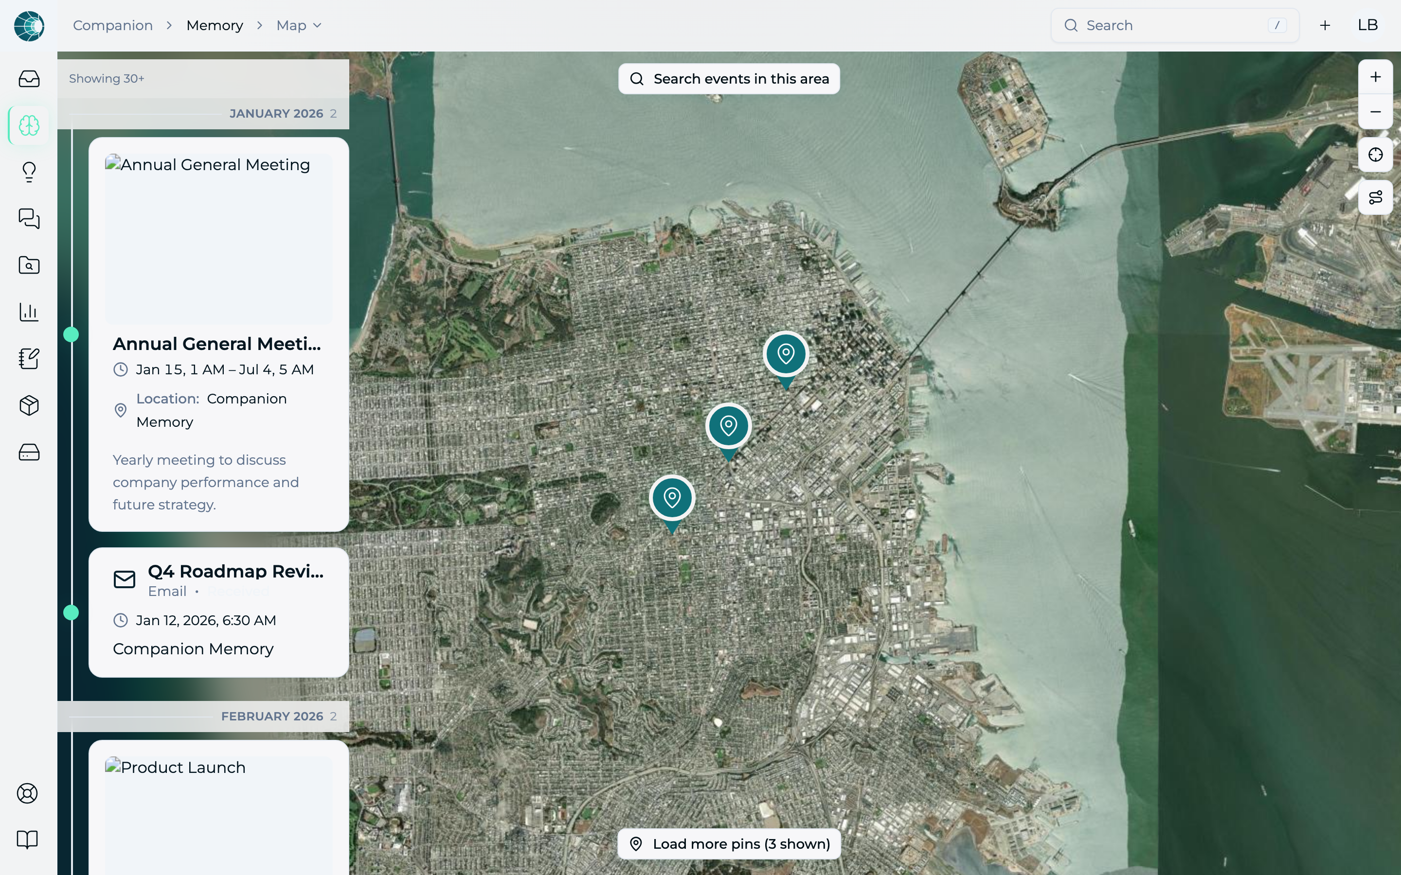Image resolution: width=1401 pixels, height=875 pixels.
Task: Zoom in on the map
Action: (x=1376, y=77)
